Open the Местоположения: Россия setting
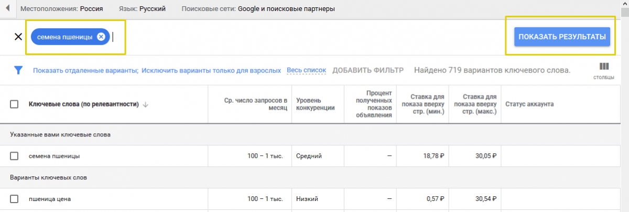The image size is (629, 212). (x=61, y=9)
